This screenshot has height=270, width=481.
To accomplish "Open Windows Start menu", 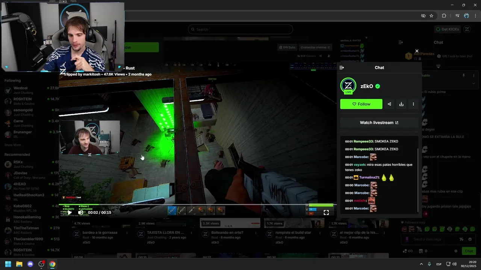I will click(8, 264).
